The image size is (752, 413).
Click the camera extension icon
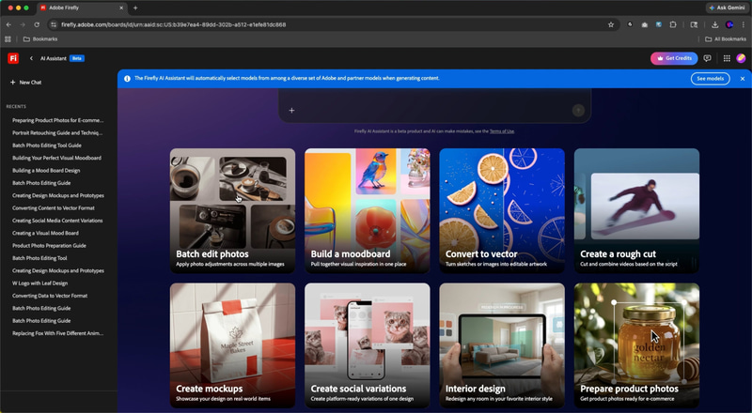click(645, 25)
